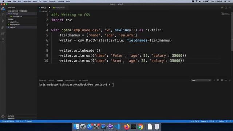Run Python file with play button

click(222, 8)
